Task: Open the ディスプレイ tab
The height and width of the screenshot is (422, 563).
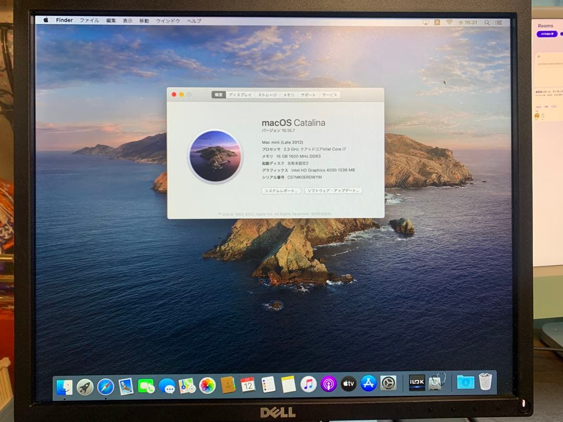Action: [x=240, y=95]
